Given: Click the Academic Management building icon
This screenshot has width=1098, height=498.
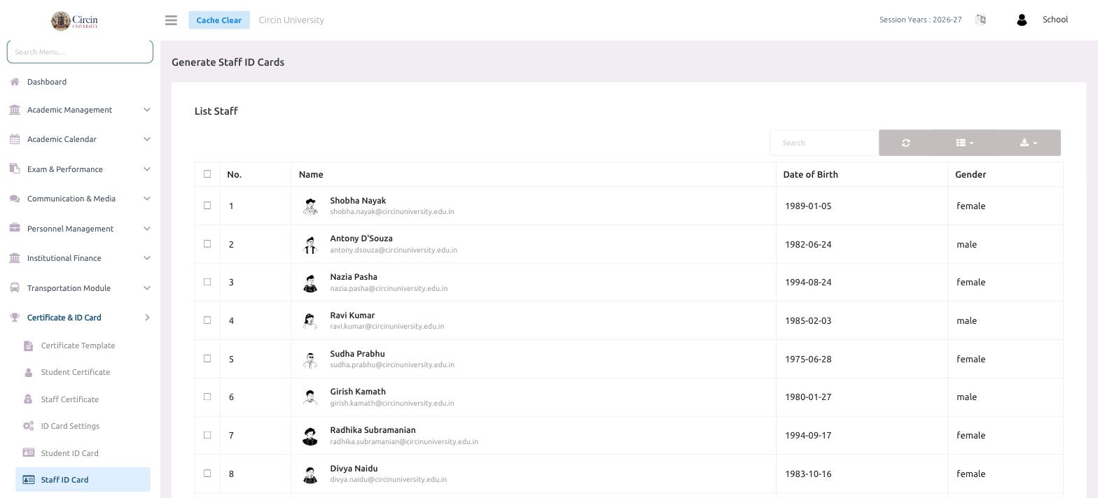Looking at the screenshot, I should (15, 110).
